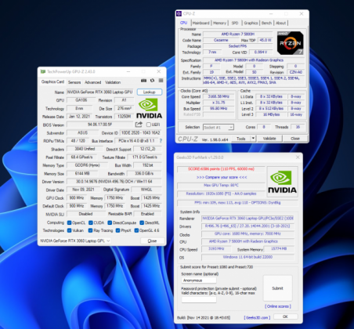Close the FurMark window
The image size is (354, 329).
coord(298,157)
